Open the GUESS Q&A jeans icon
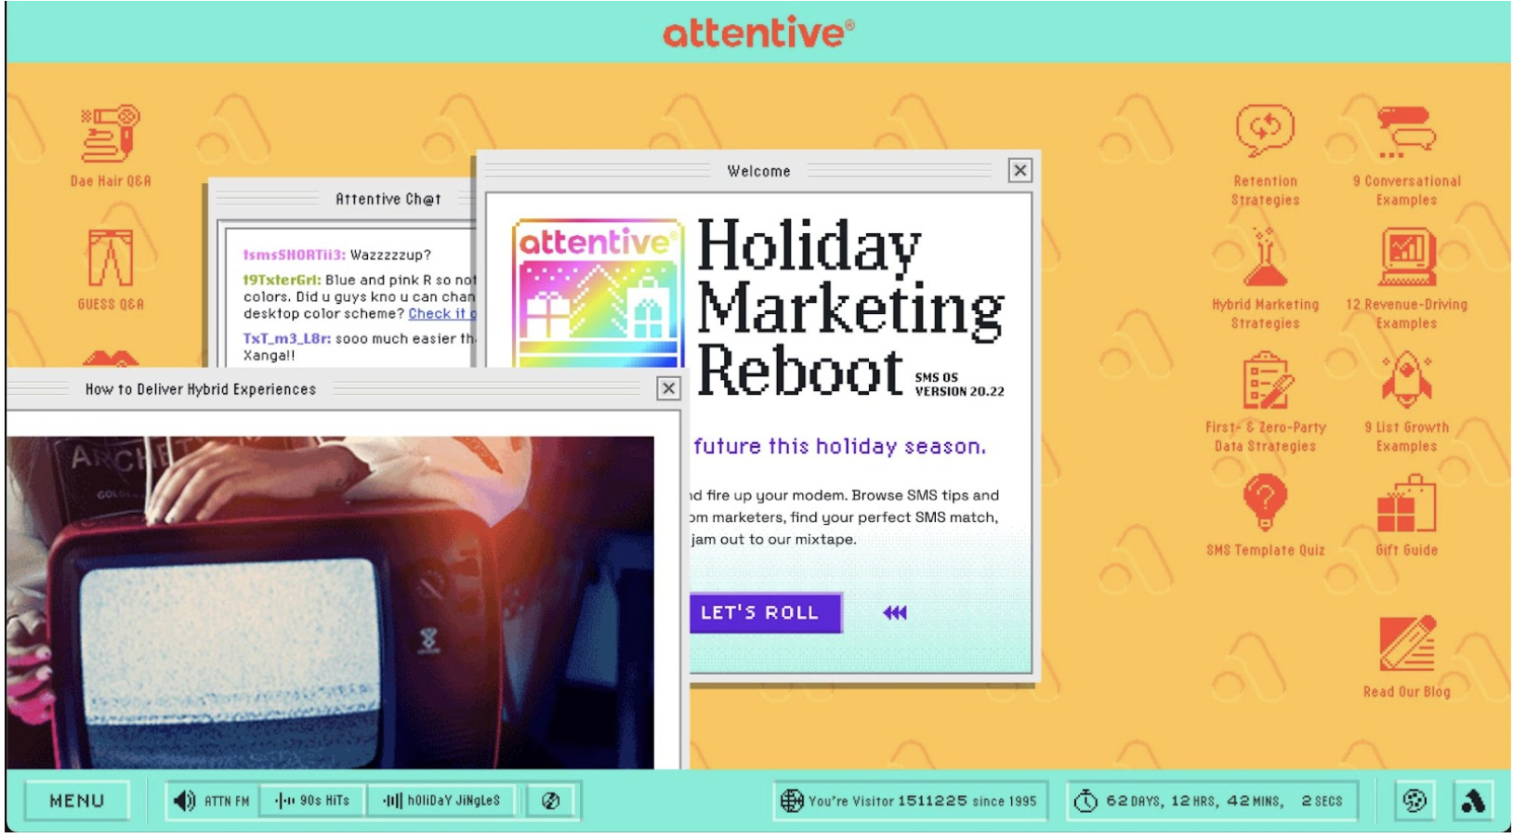The image size is (1513, 838). [x=111, y=269]
